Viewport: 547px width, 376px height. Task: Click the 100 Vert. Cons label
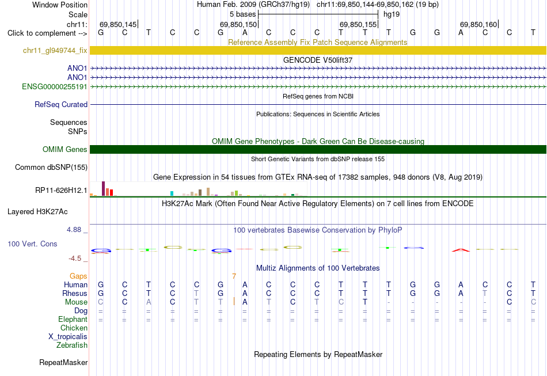[x=32, y=244]
